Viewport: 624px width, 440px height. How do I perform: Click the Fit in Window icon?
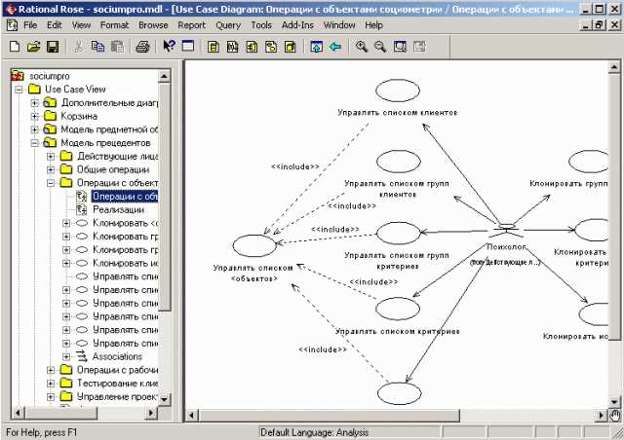pos(400,46)
